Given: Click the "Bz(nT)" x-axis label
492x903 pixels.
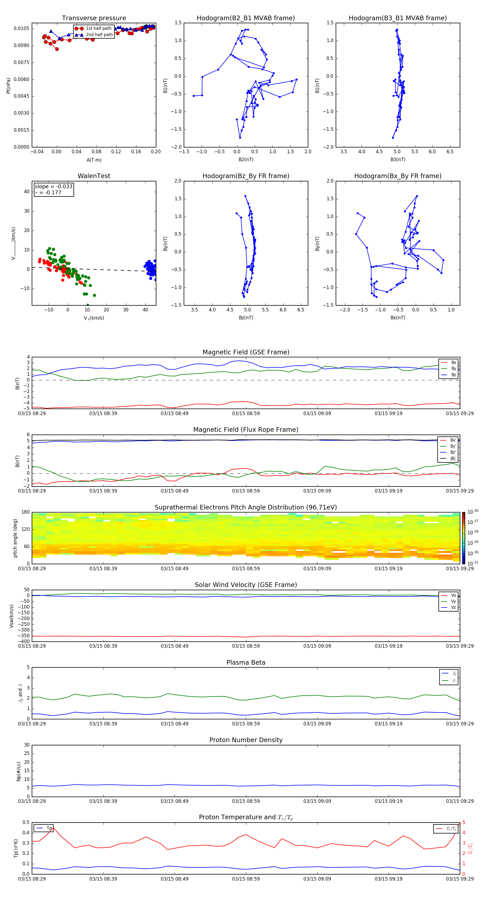Looking at the screenshot, I should pos(246,318).
